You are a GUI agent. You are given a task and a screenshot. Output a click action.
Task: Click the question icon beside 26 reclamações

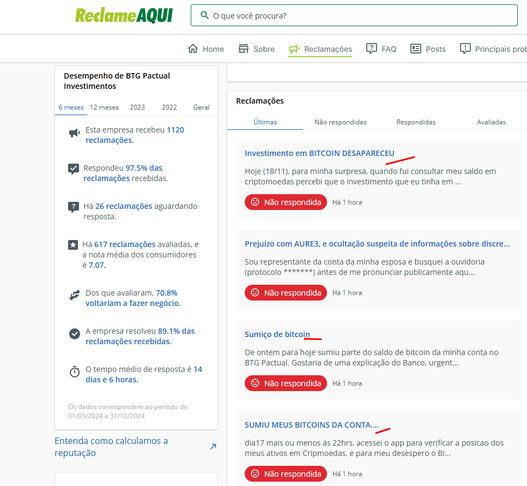(73, 207)
